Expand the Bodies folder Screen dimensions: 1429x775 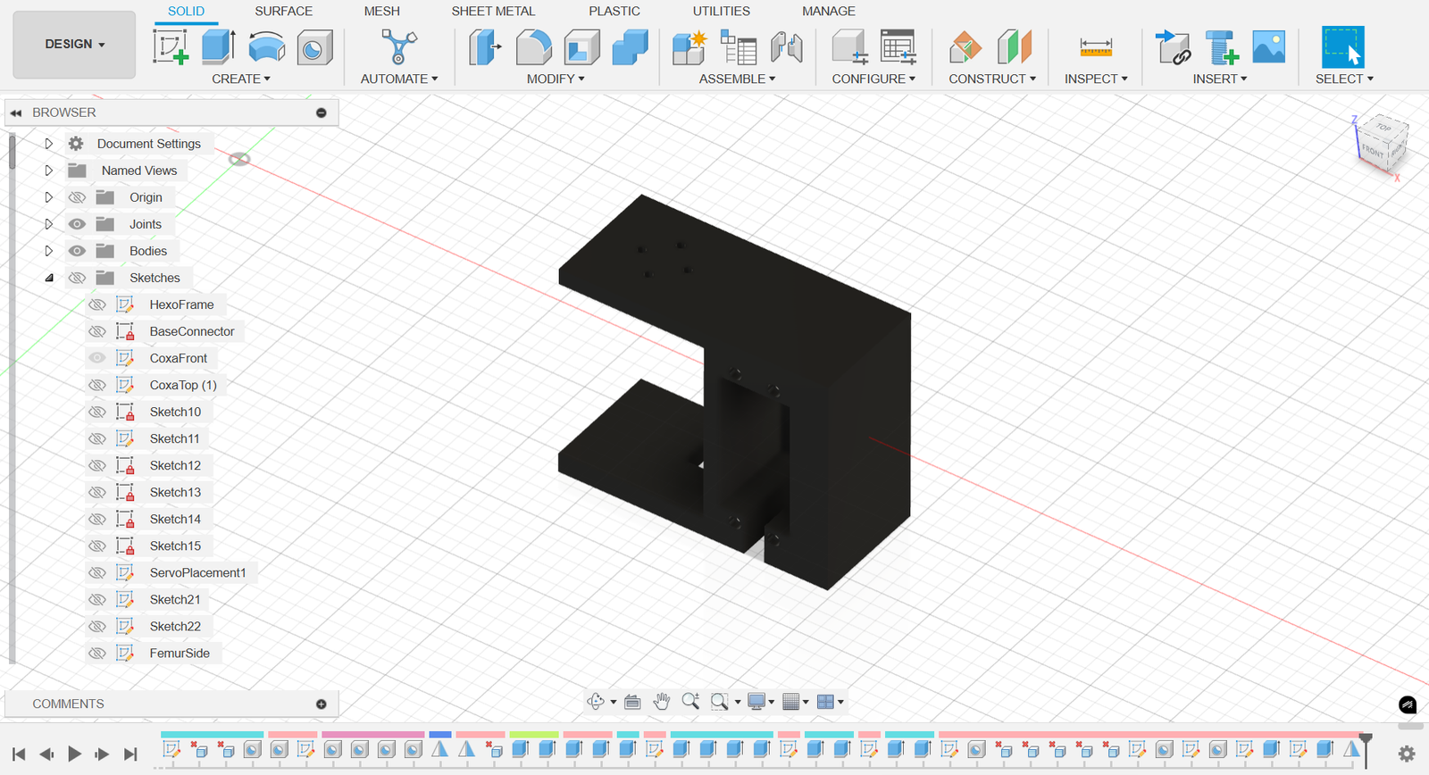(x=49, y=251)
